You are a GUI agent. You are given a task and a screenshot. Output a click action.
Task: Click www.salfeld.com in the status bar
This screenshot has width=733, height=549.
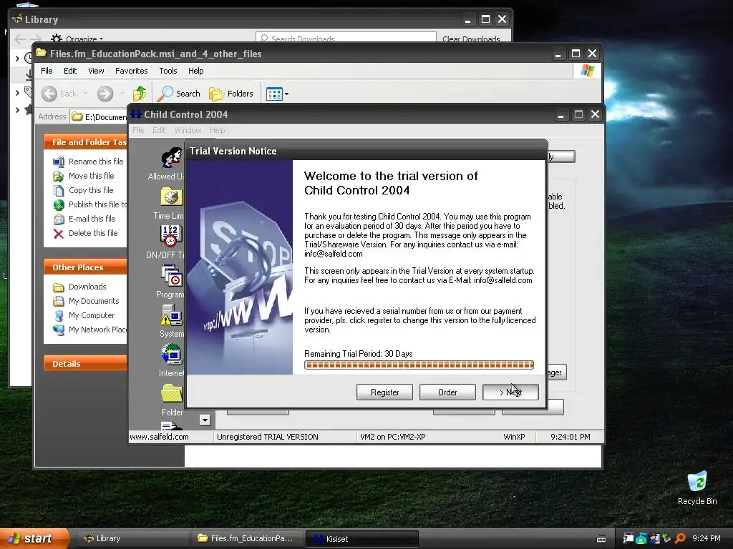click(x=159, y=437)
